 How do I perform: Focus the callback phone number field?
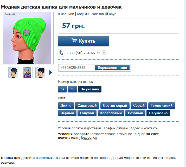[77, 68]
